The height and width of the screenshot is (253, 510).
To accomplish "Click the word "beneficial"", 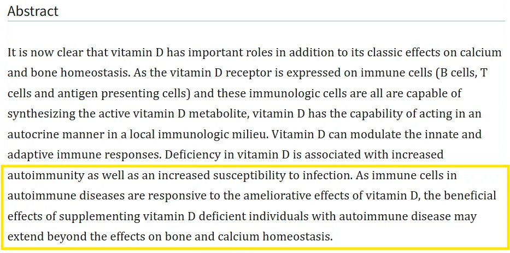I will [x=472, y=196].
